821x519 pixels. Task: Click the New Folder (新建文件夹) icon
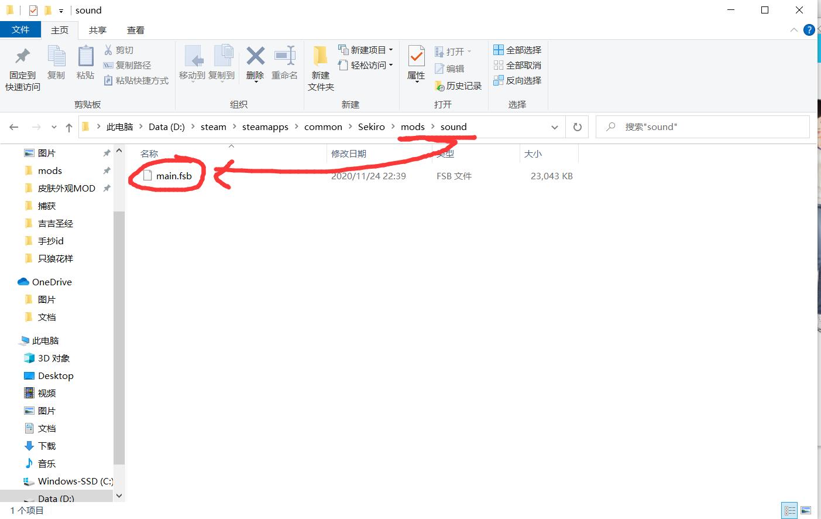click(x=320, y=57)
